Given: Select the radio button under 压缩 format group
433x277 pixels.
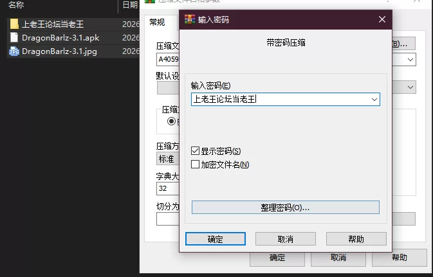Looking at the screenshot, I should coord(171,121).
